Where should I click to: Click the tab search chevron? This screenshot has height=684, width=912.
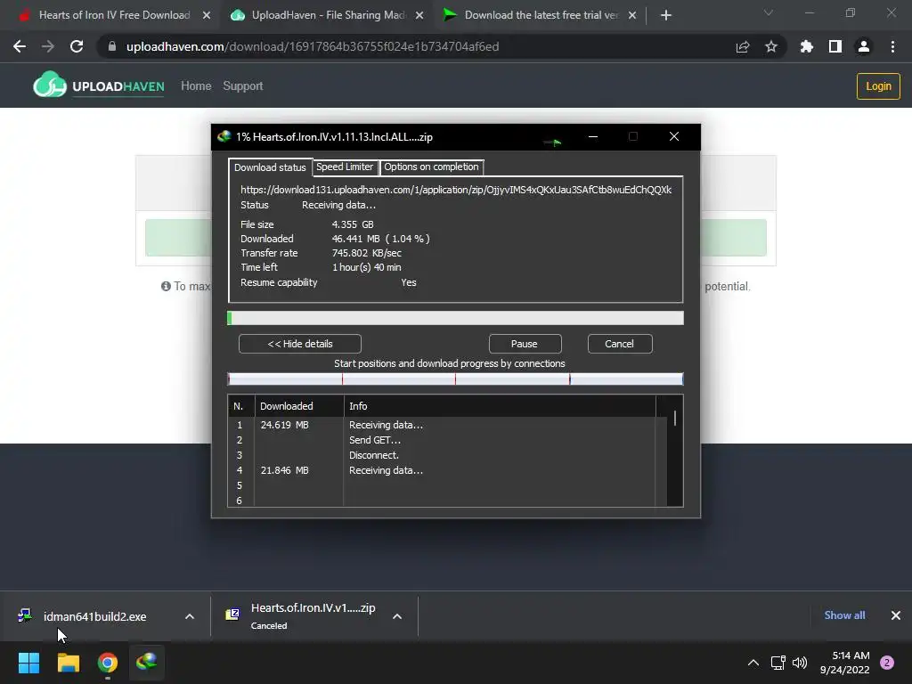coord(769,12)
